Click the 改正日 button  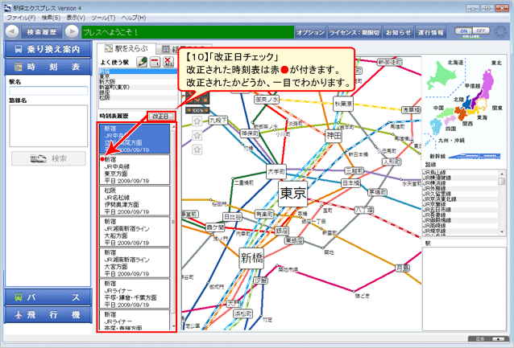point(160,116)
